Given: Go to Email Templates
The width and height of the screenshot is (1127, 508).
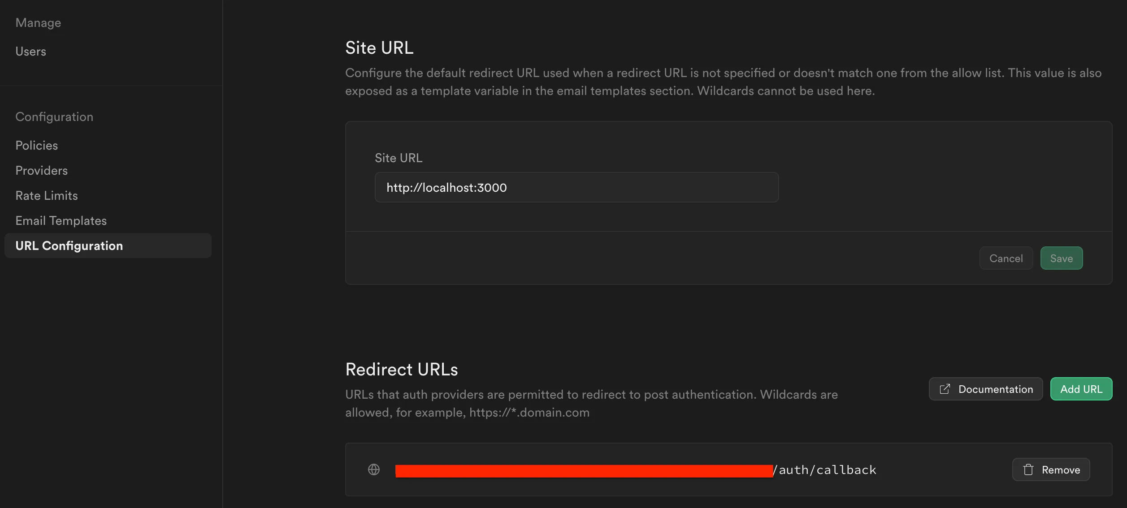Looking at the screenshot, I should coord(61,220).
